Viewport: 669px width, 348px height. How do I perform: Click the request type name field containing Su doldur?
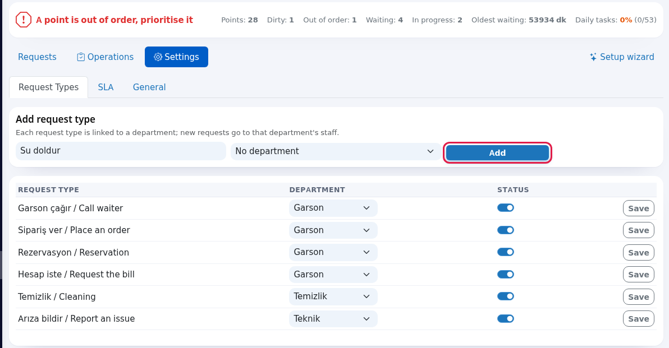(121, 151)
